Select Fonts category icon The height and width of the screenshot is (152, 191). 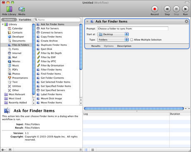pyautogui.click(x=10, y=49)
